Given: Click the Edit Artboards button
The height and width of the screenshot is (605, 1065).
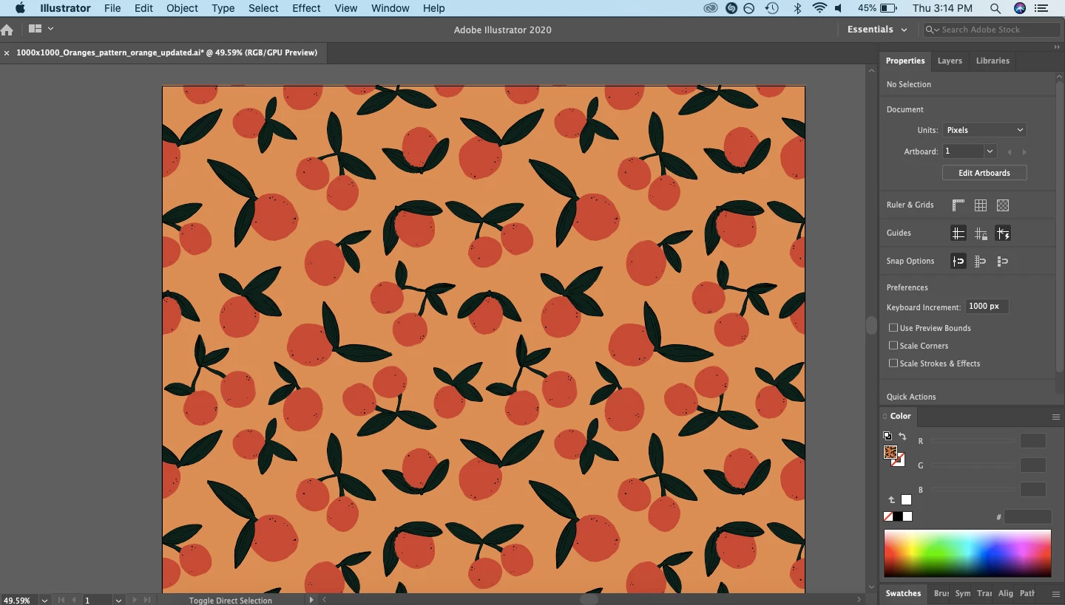Looking at the screenshot, I should 984,173.
